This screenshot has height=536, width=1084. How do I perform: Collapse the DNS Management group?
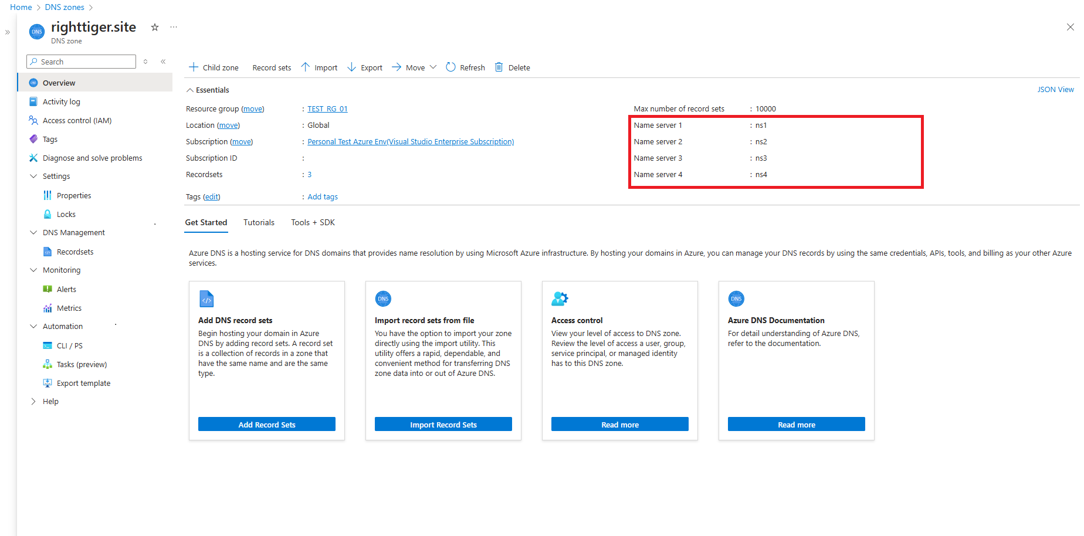[x=33, y=232]
